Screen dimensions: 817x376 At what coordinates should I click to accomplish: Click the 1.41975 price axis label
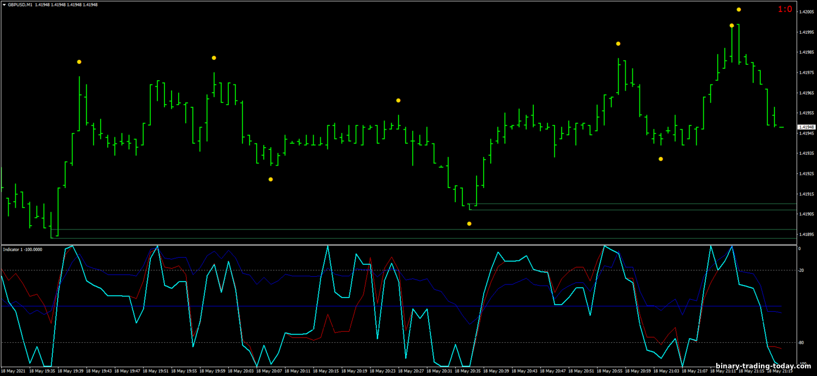click(x=806, y=72)
